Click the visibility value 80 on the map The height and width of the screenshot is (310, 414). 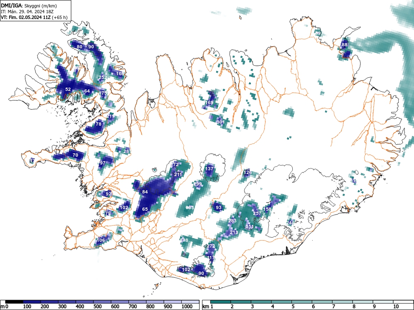(x=79, y=47)
